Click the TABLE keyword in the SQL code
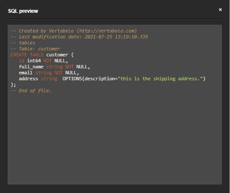Image resolution: width=230 pixels, height=193 pixels. tap(37, 55)
